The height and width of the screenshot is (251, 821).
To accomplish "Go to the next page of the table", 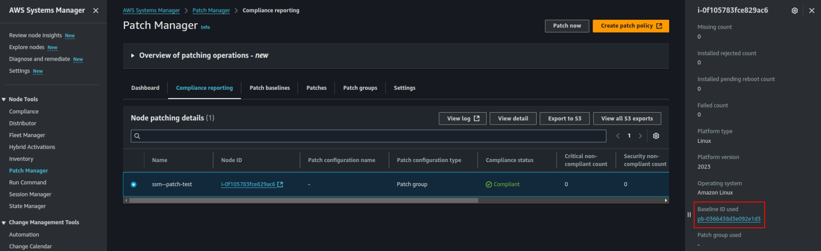I will pos(640,136).
